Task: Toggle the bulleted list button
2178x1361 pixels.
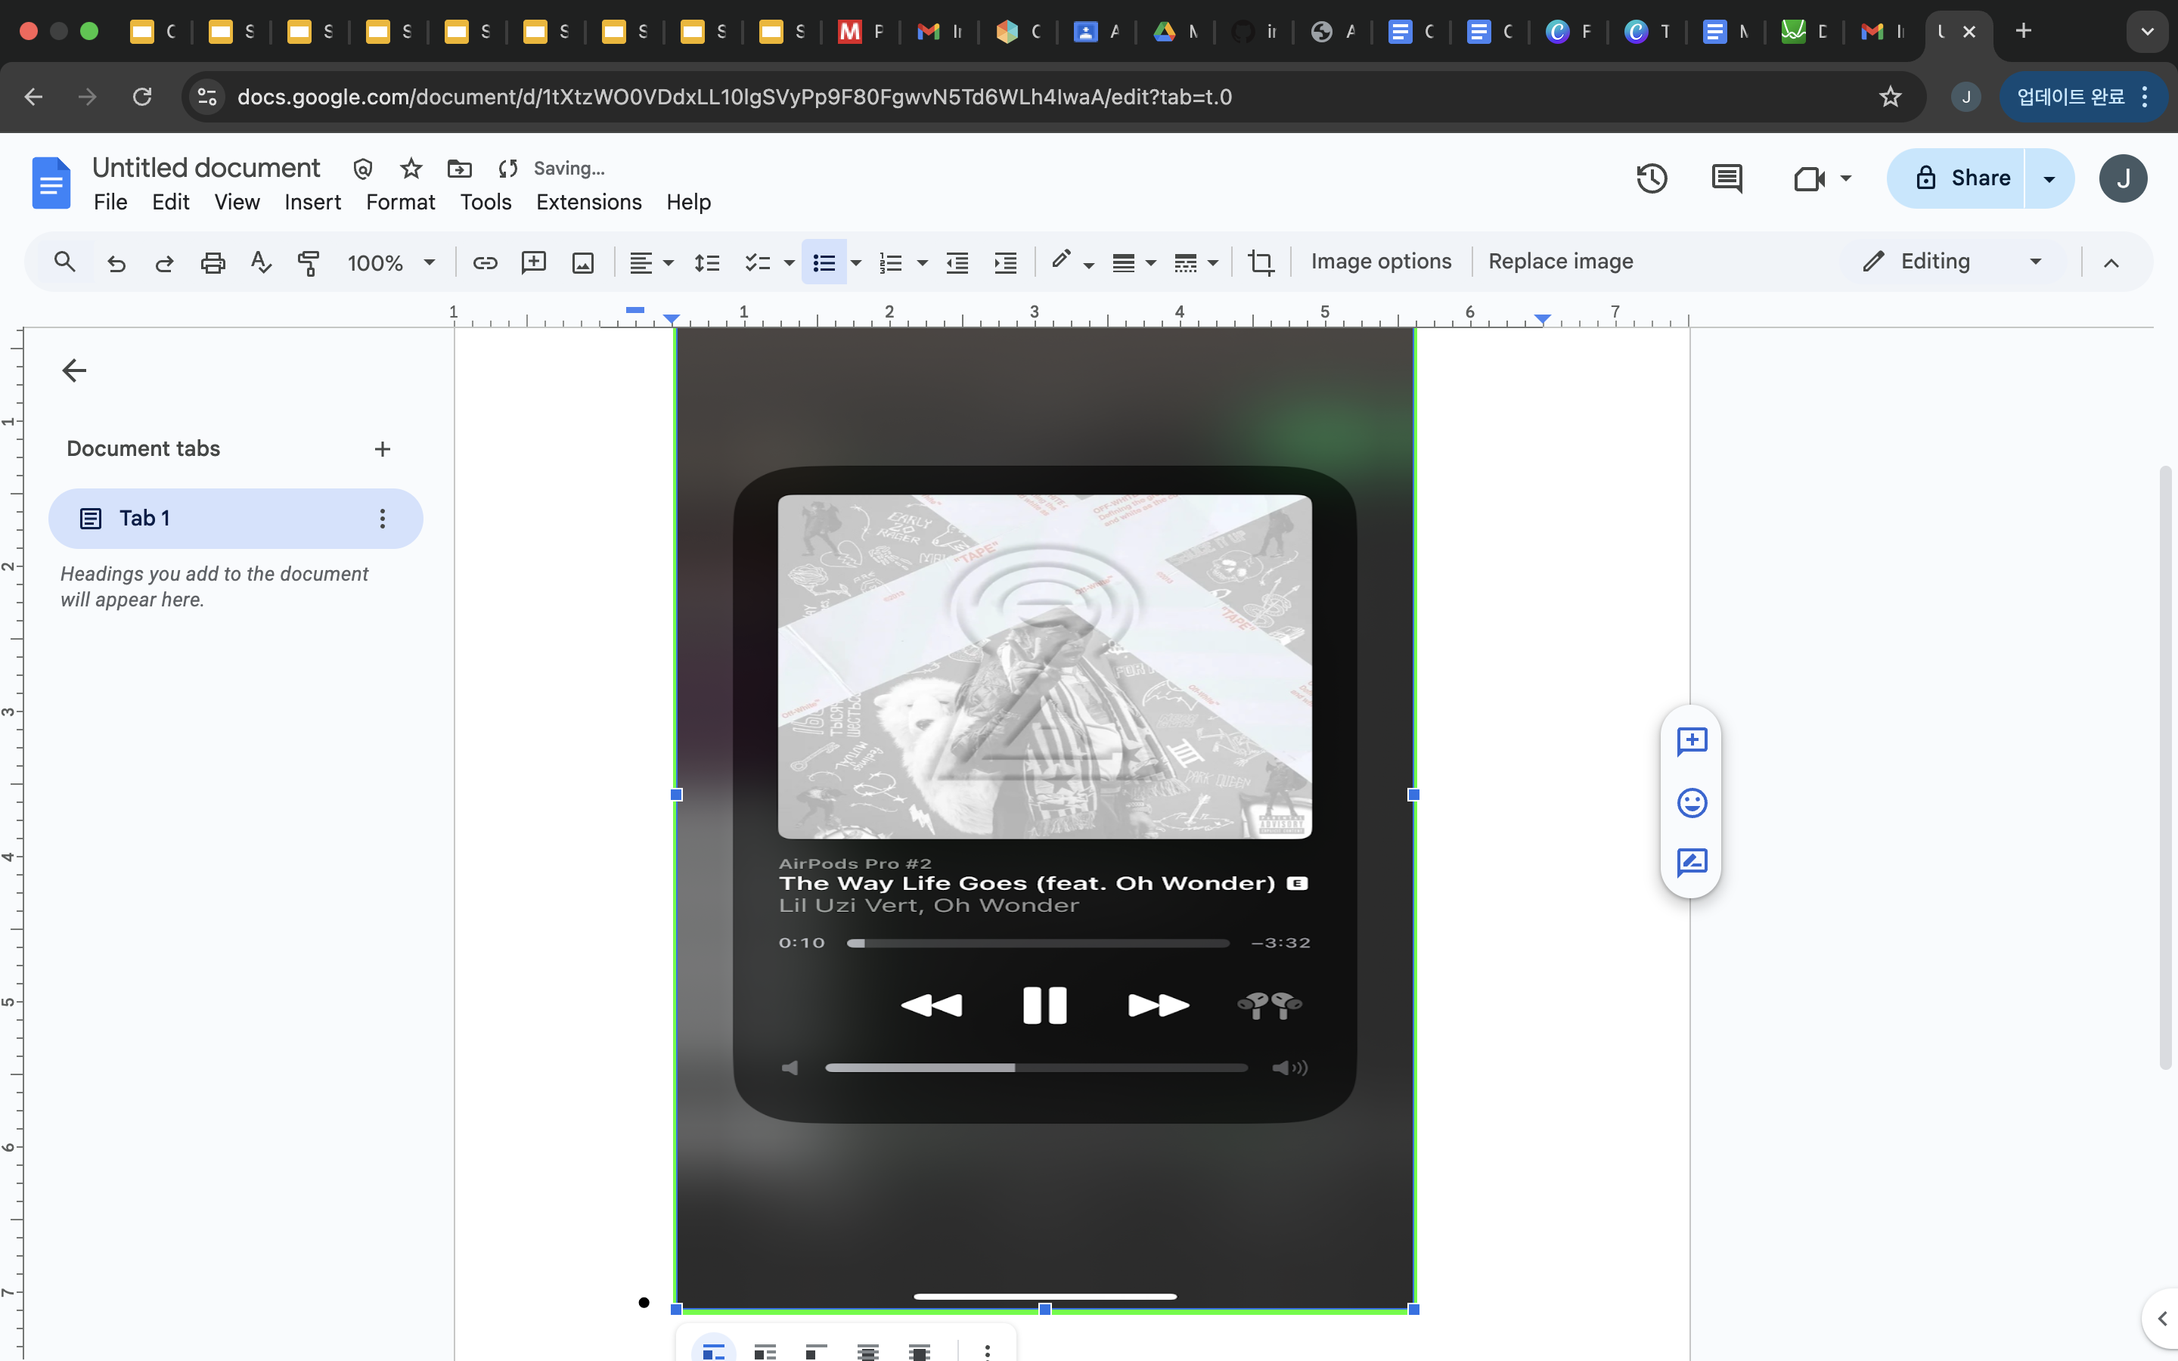Action: [x=824, y=262]
